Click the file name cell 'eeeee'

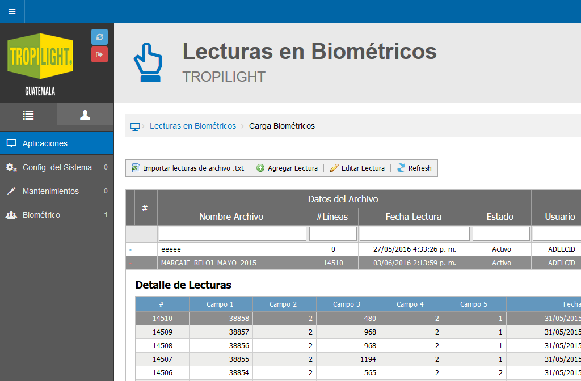click(x=233, y=249)
